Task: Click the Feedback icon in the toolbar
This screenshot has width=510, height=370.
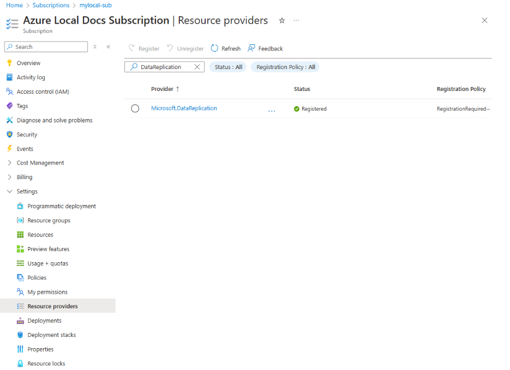Action: 252,49
